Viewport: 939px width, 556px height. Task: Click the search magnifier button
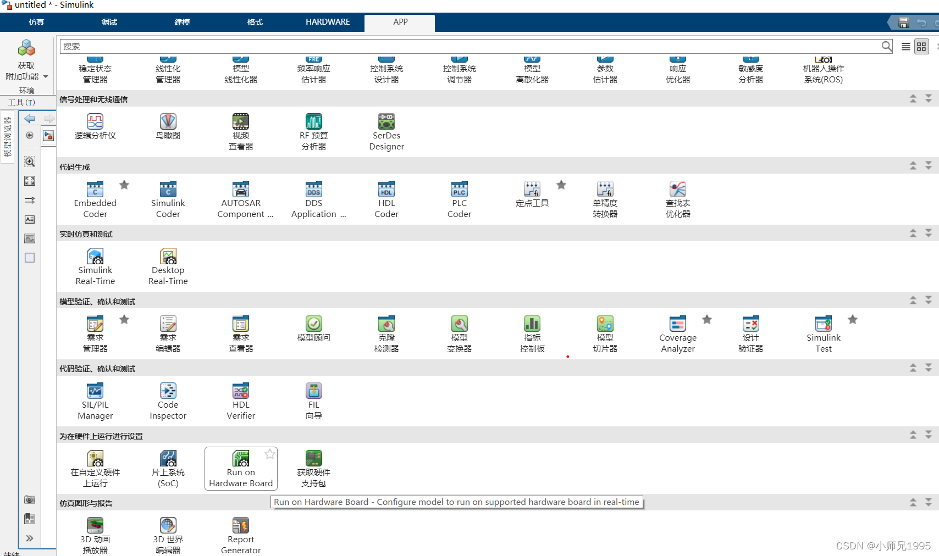(x=887, y=47)
